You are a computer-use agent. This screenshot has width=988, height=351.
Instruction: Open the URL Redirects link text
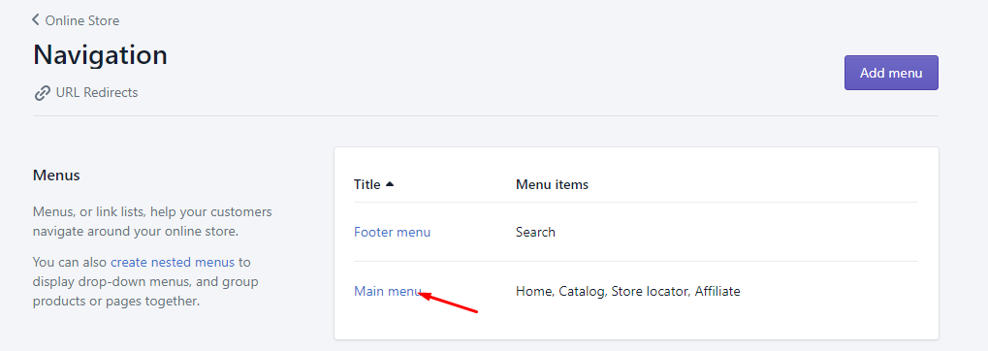[97, 93]
